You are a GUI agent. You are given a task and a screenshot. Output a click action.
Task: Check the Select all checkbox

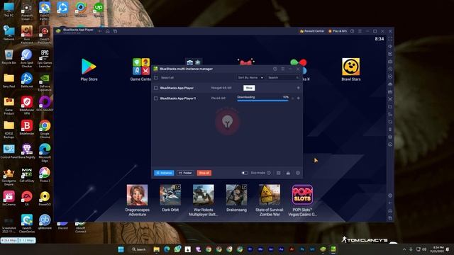(156, 77)
